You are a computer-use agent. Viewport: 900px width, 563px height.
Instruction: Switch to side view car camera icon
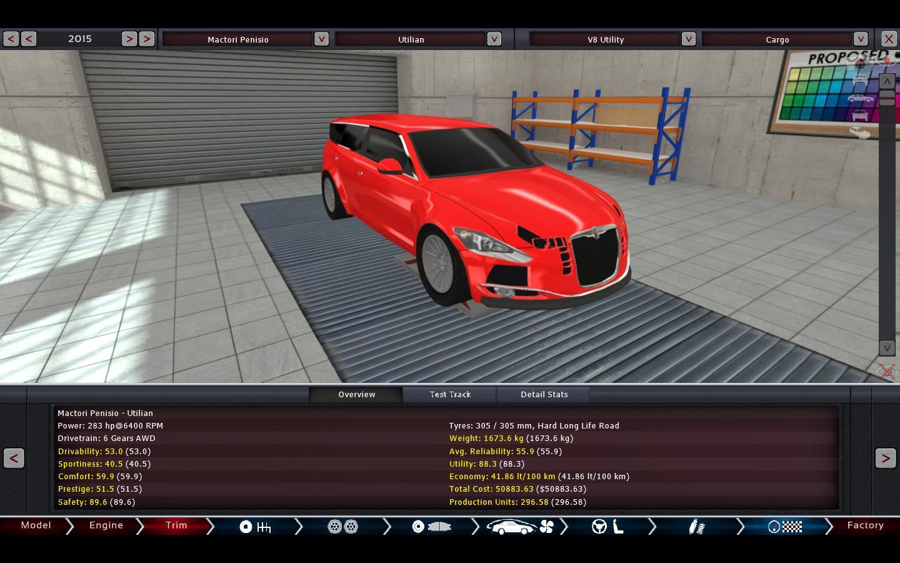860,98
